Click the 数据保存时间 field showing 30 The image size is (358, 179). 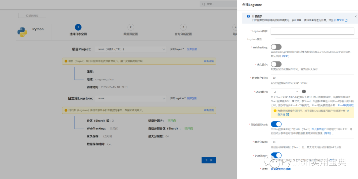click(x=312, y=78)
